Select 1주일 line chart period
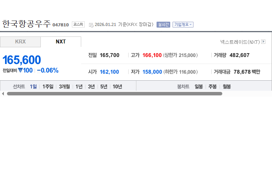This screenshot has width=272, height=190. tap(48, 86)
